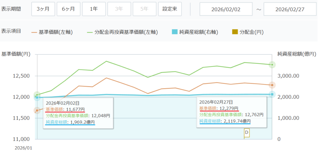This screenshot has height=151, width=318.
Task: Click the orange end point marker on 基準価額 line
Action: 272,85
